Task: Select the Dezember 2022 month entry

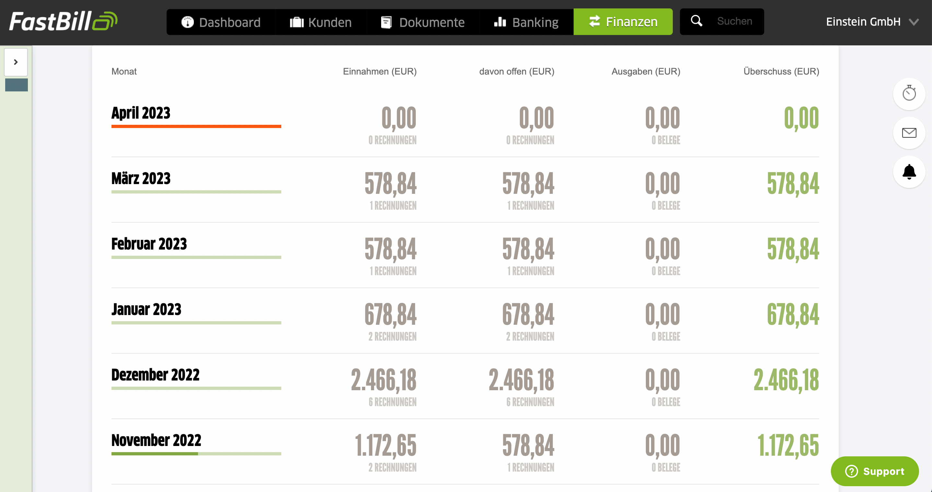Action: click(155, 374)
